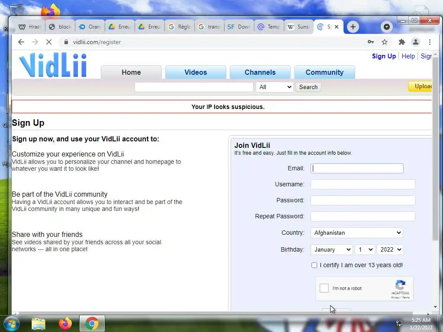Click the reCAPTCHA logo
Image resolution: width=443 pixels, height=332 pixels.
[x=400, y=285]
